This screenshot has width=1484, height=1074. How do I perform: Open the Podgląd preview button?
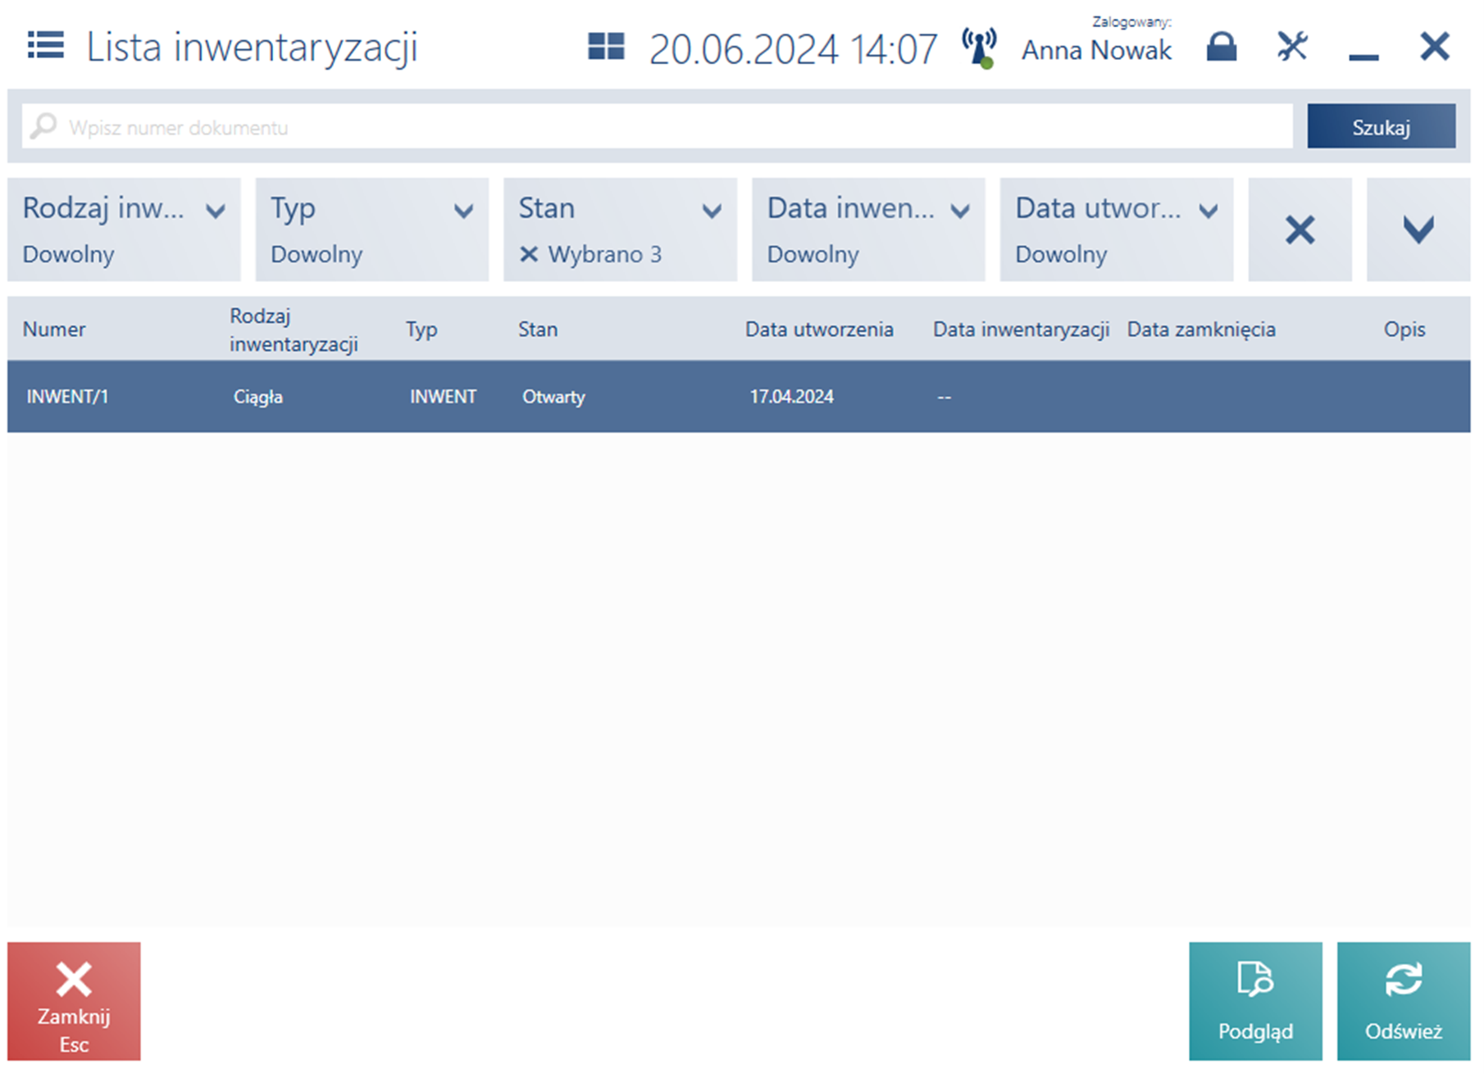coord(1255,1001)
